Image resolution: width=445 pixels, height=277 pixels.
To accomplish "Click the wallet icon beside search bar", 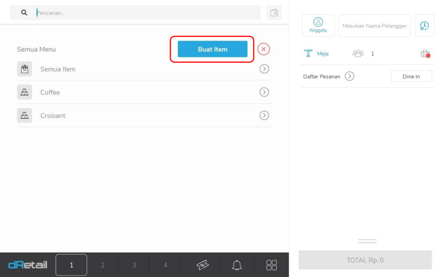I will (x=274, y=13).
